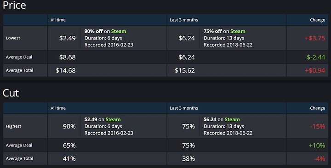Screen dimensions: 331x168
Task: Open Steam link in Price all-time lowest
Action: pos(119,31)
